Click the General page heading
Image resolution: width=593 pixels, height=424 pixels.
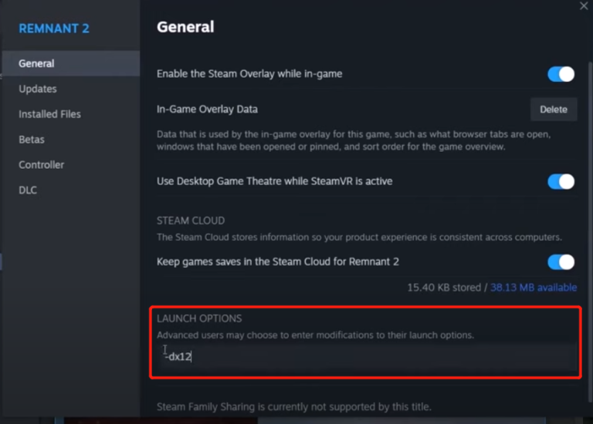[185, 27]
